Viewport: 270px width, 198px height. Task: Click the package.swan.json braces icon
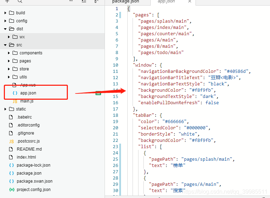pos(12,181)
